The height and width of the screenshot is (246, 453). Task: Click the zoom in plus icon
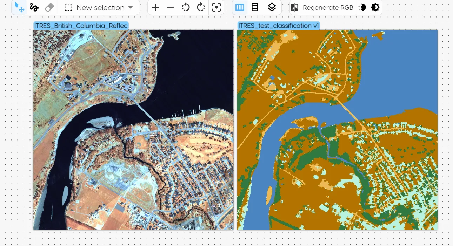pyautogui.click(x=155, y=7)
